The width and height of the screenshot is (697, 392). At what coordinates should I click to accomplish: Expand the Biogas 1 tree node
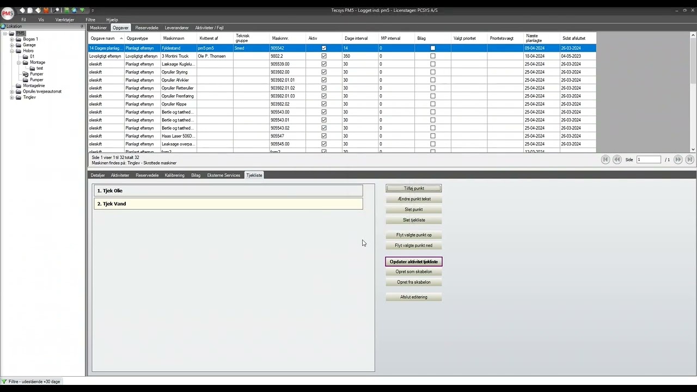point(11,39)
